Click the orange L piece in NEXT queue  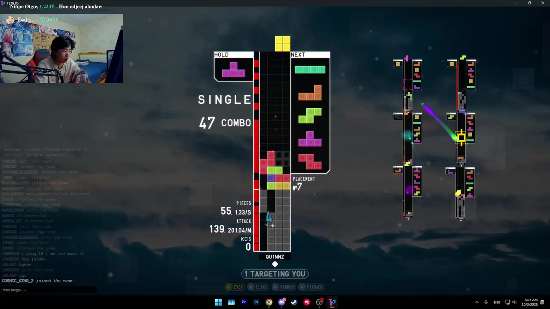point(310,93)
